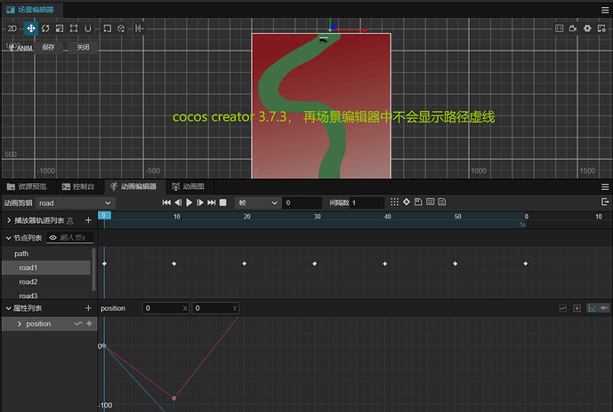The width and height of the screenshot is (613, 412).
Task: Toggle the local/global coordinate cube icon
Action: (121, 28)
